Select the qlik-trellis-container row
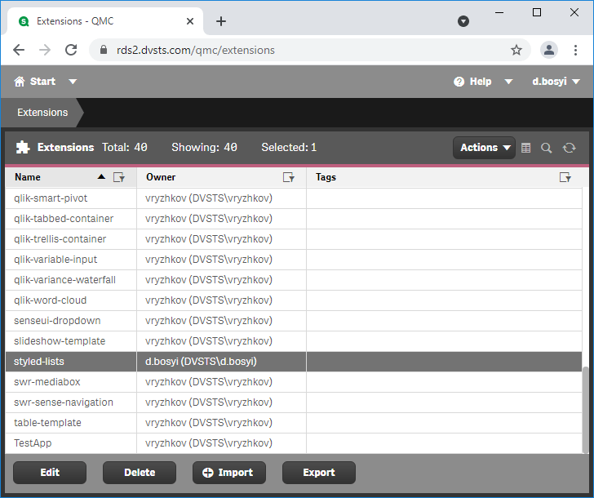 (294, 239)
